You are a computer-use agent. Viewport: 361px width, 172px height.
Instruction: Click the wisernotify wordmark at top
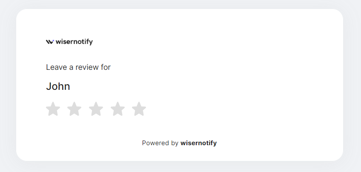pyautogui.click(x=74, y=42)
